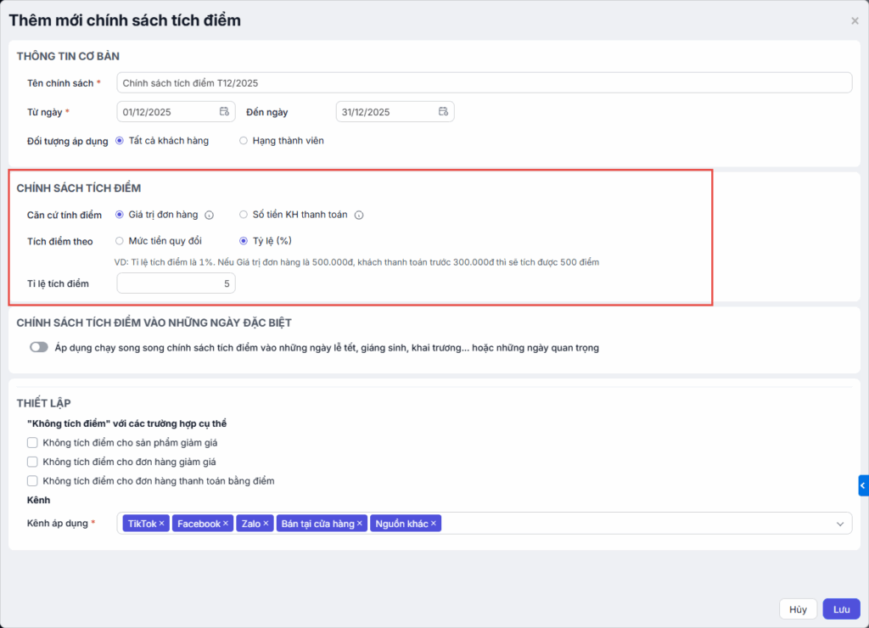This screenshot has width=869, height=628.
Task: Expand the blue side panel arrow
Action: coord(863,485)
